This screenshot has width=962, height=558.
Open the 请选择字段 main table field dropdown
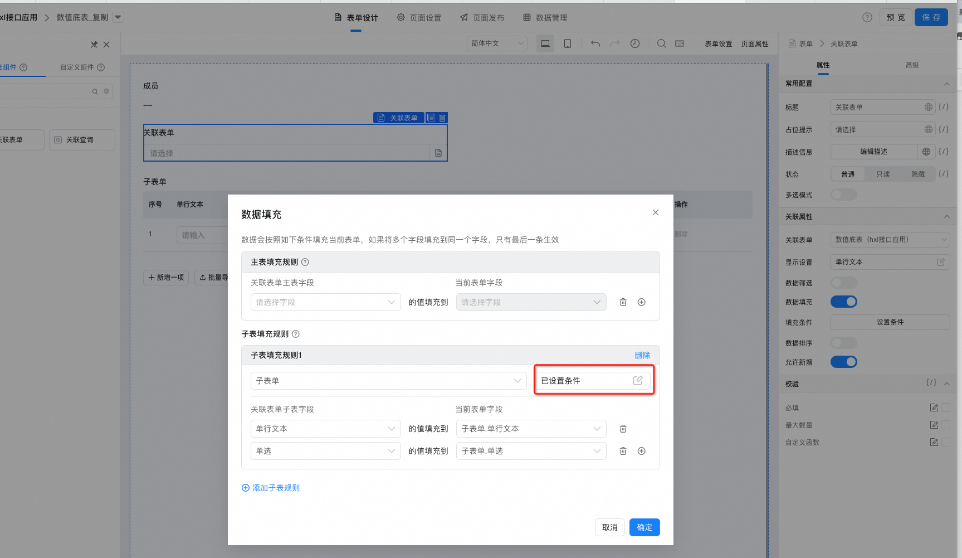click(x=326, y=302)
